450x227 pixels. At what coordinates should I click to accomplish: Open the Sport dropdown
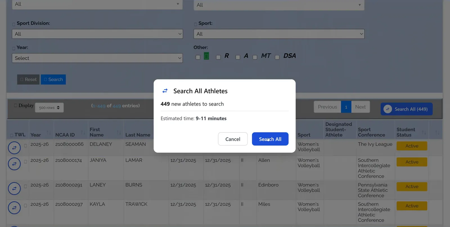click(x=279, y=34)
